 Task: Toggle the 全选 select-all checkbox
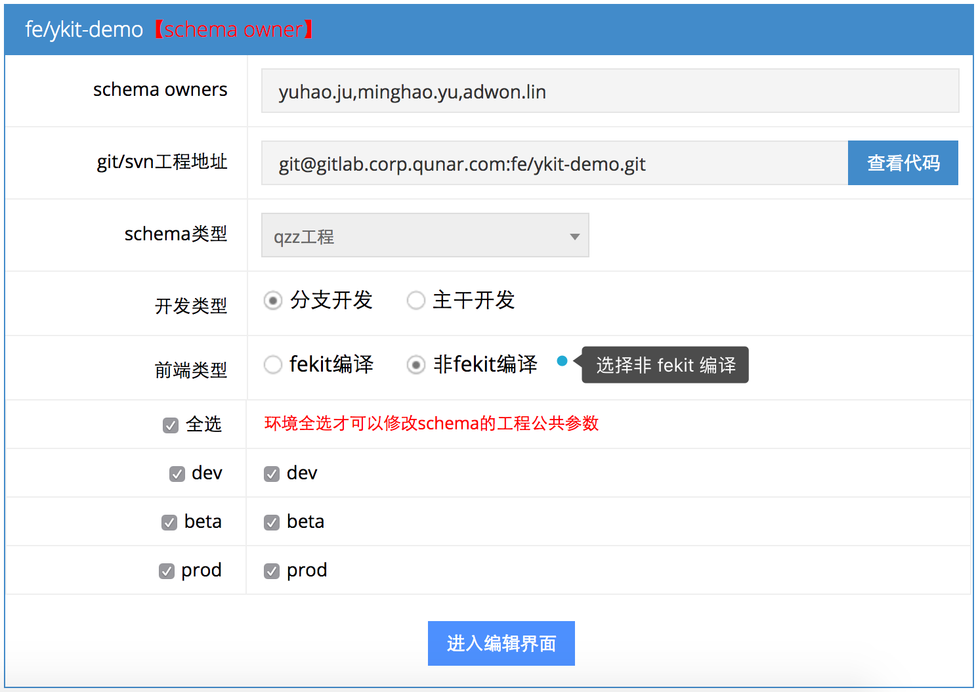tap(170, 425)
